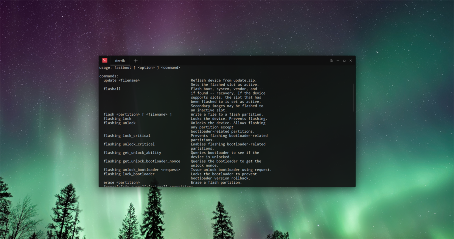Click the 'flashall' command text
This screenshot has height=239, width=454.
[x=112, y=89]
